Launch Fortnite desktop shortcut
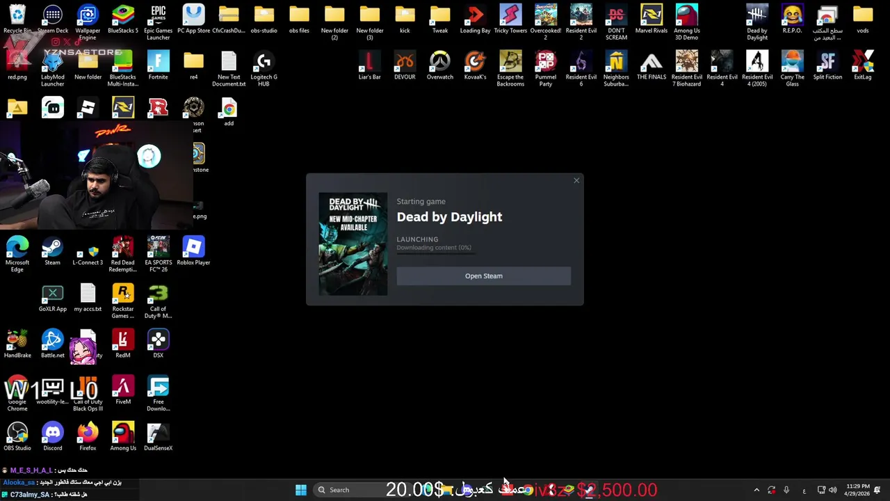 point(158,65)
